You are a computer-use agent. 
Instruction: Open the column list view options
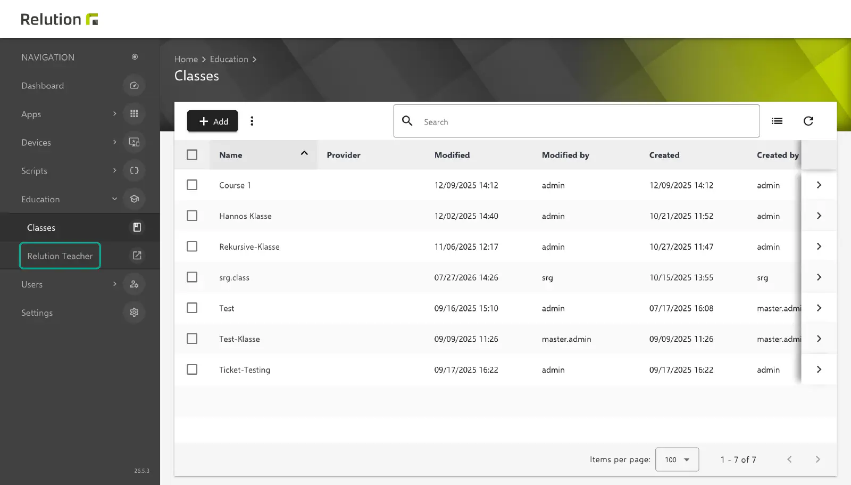(777, 121)
